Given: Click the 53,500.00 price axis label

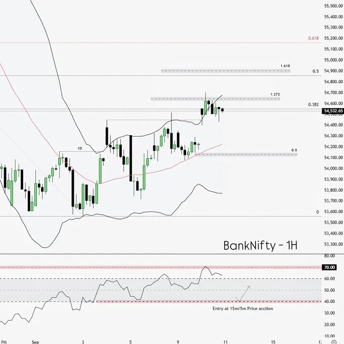Looking at the screenshot, I should pos(333,223).
